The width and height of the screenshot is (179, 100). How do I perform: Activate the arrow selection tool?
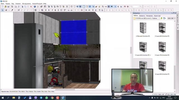coord(3,10)
